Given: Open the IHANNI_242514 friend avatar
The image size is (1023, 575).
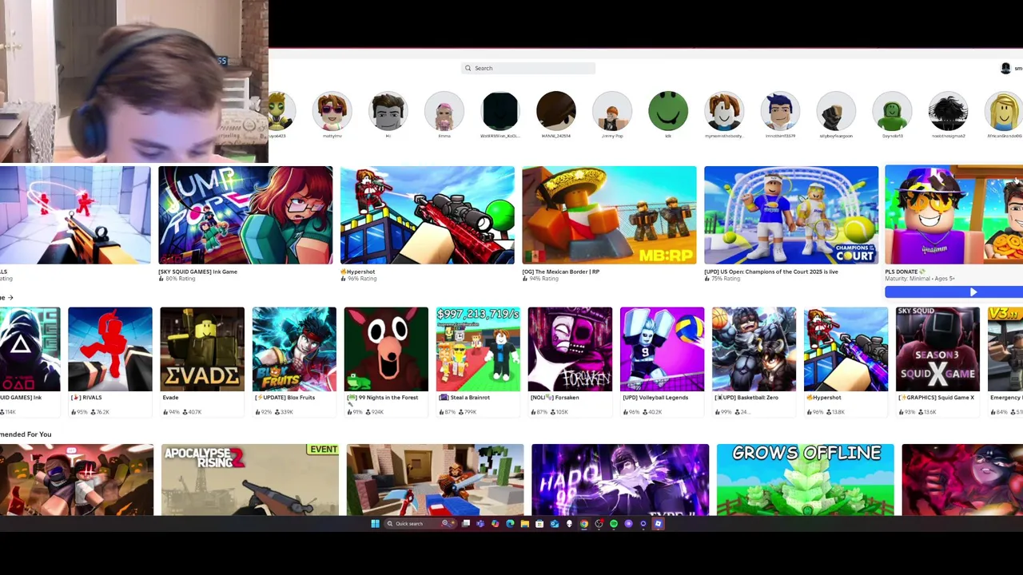Looking at the screenshot, I should tap(556, 111).
